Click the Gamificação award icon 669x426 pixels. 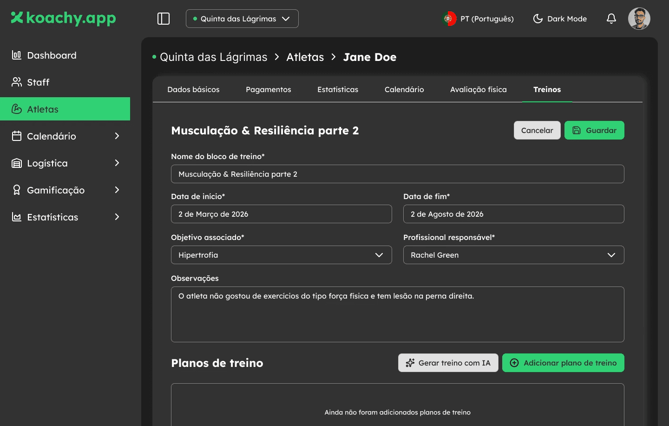17,190
